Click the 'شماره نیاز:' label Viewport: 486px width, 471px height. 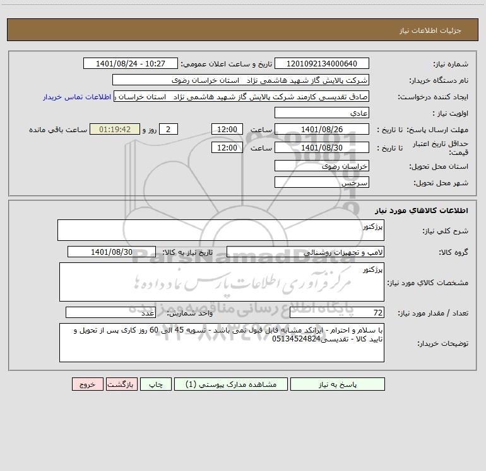451,64
